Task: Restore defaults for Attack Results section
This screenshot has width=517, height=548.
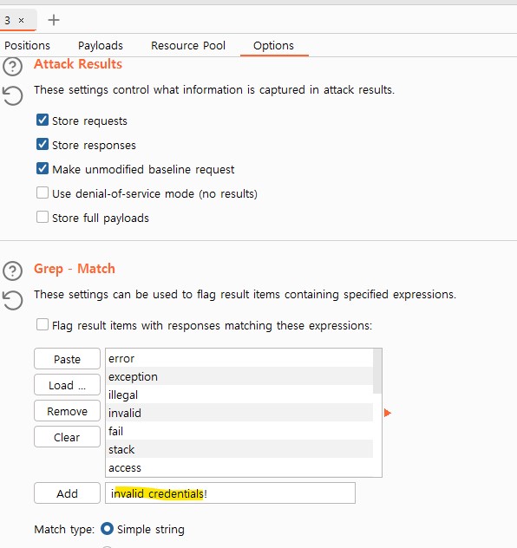Action: coord(13,95)
